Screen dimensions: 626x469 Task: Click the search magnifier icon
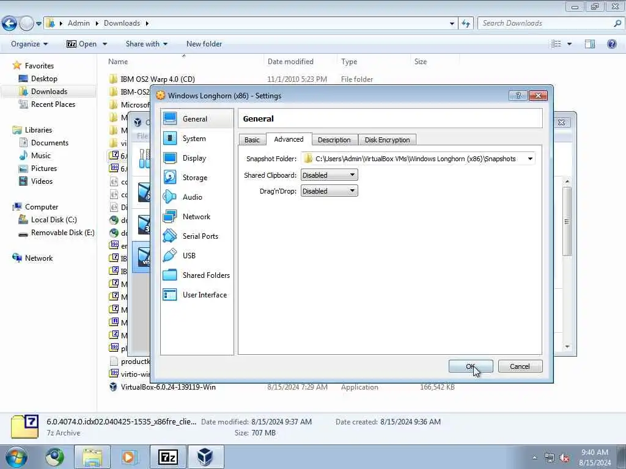[x=617, y=24]
